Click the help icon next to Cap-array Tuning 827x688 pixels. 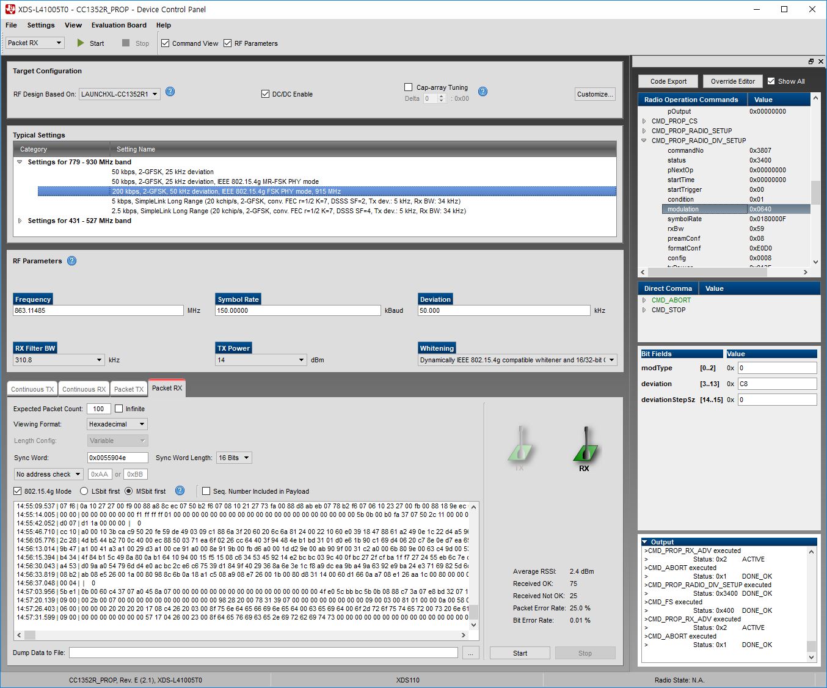[483, 92]
